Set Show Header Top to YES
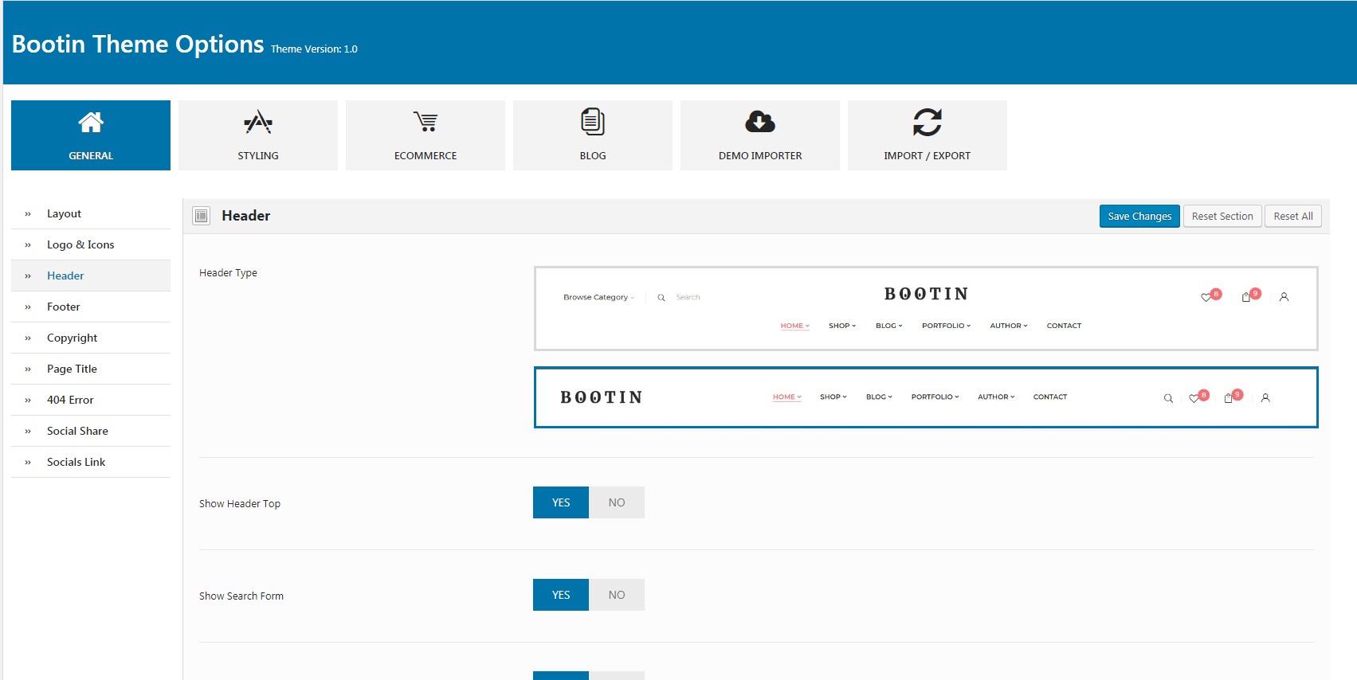The width and height of the screenshot is (1357, 680). click(561, 502)
